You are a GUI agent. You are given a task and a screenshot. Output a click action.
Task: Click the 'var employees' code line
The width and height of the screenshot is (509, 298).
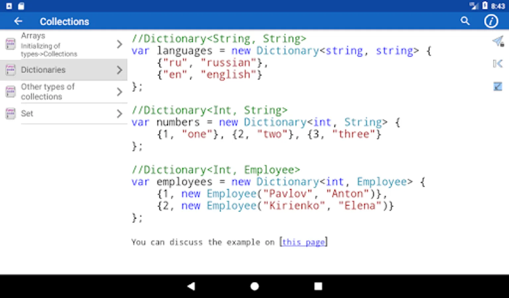pos(278,182)
